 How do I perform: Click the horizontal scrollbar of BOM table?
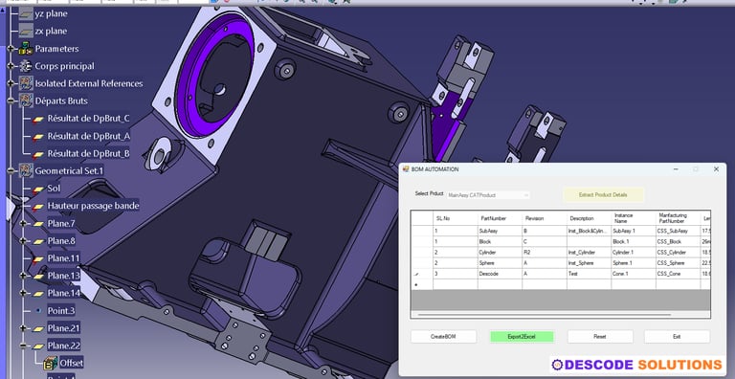click(544, 314)
